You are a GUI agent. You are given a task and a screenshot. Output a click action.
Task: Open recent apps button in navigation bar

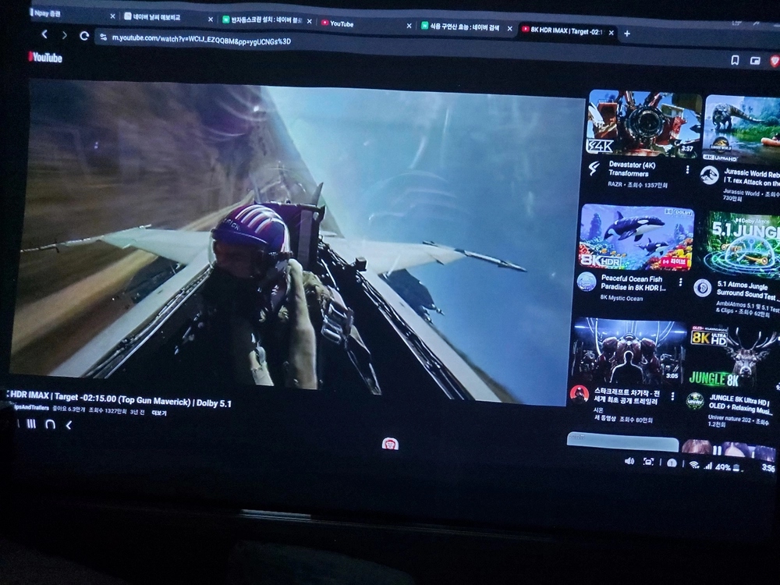31,424
